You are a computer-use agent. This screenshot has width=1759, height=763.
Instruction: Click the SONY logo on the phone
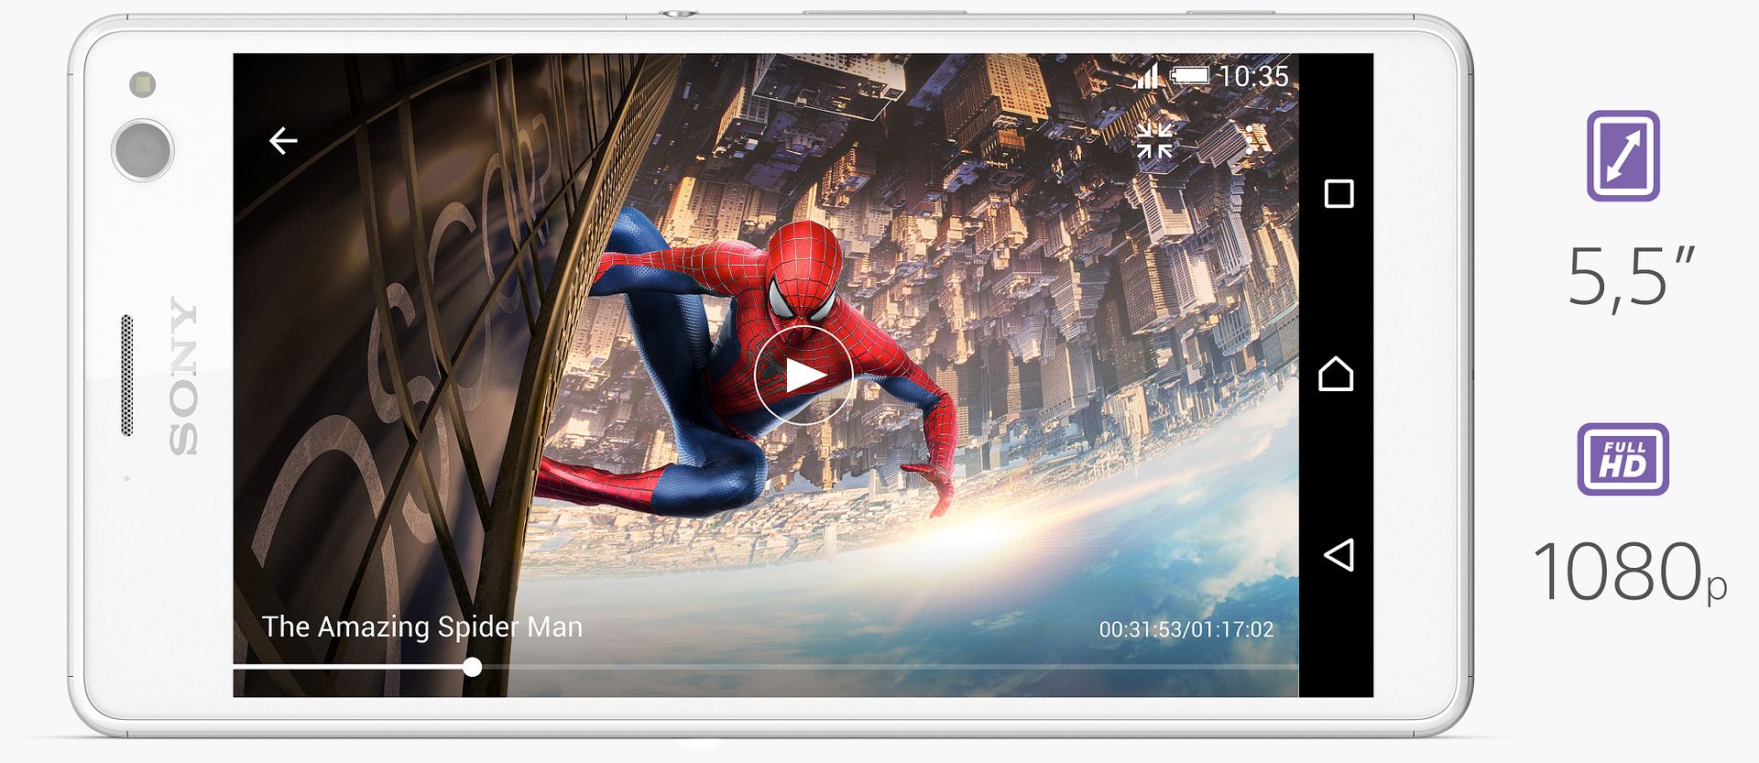click(x=184, y=375)
